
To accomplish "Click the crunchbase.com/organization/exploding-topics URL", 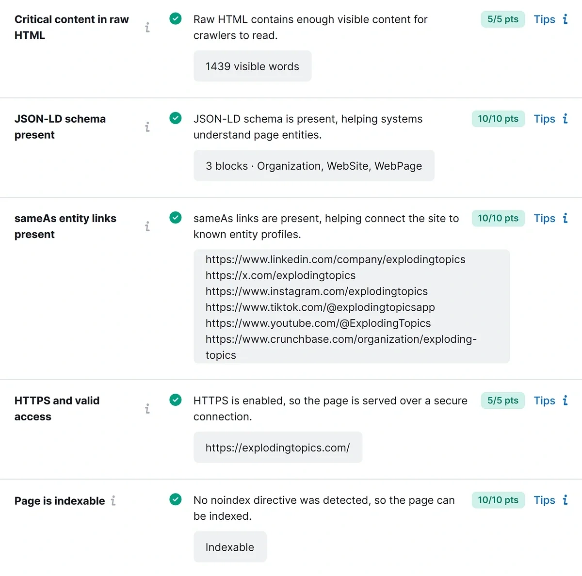I will 341,347.
